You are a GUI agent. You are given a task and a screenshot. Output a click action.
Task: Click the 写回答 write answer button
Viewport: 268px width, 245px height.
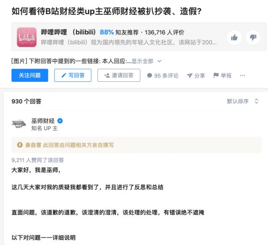tap(72, 76)
